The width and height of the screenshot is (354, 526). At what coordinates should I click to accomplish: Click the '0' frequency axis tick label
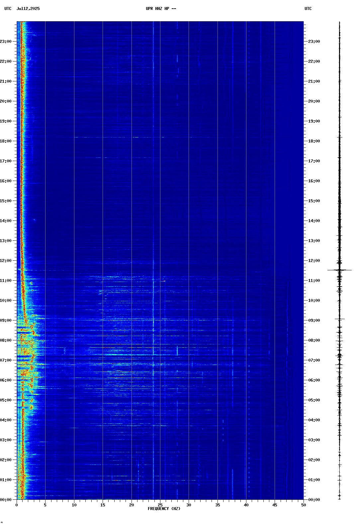17,505
